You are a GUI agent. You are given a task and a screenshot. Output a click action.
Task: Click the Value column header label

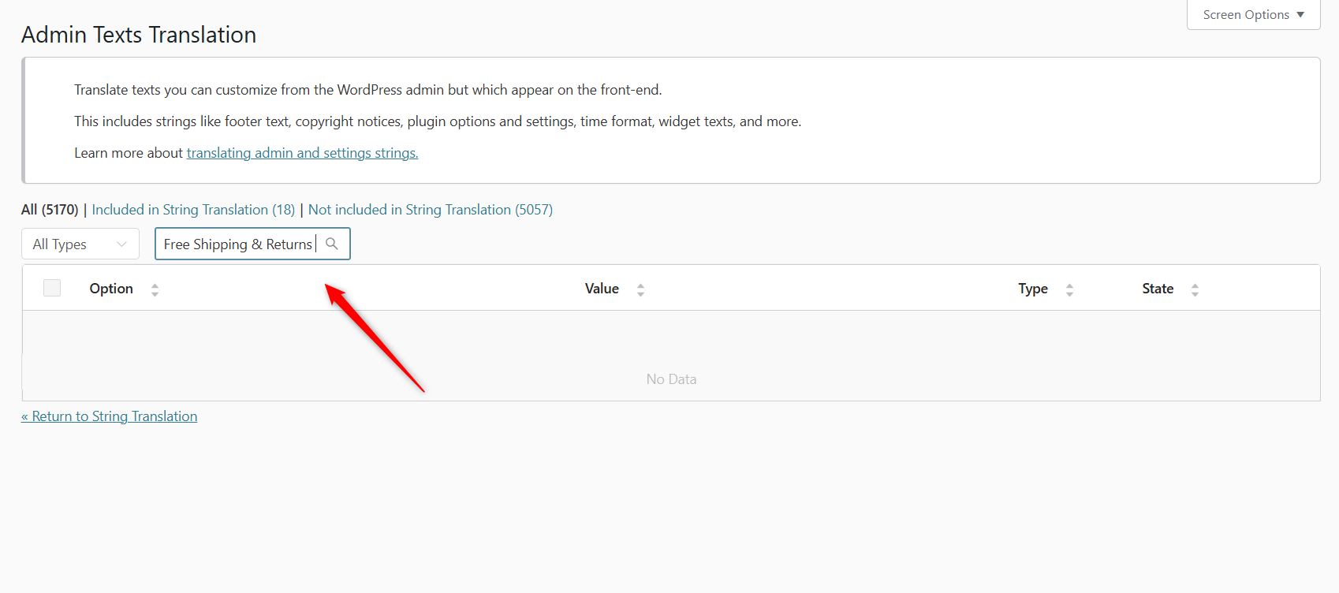[x=602, y=289]
